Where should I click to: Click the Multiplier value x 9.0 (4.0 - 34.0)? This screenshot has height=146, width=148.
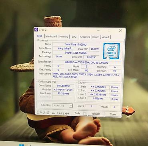pyautogui.click(x=63, y=90)
